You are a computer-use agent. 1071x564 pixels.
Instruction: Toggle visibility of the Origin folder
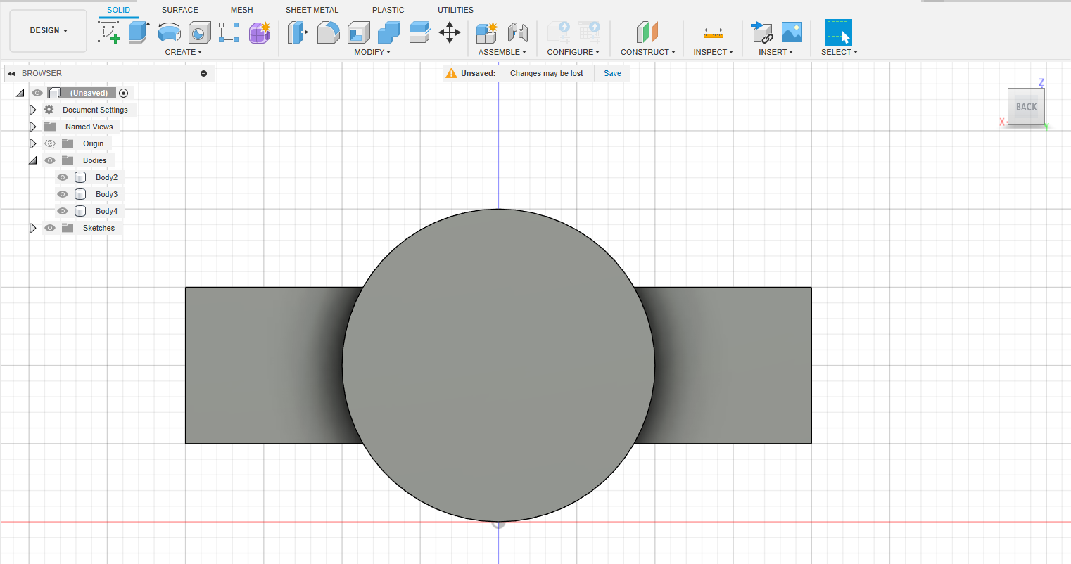click(x=50, y=143)
